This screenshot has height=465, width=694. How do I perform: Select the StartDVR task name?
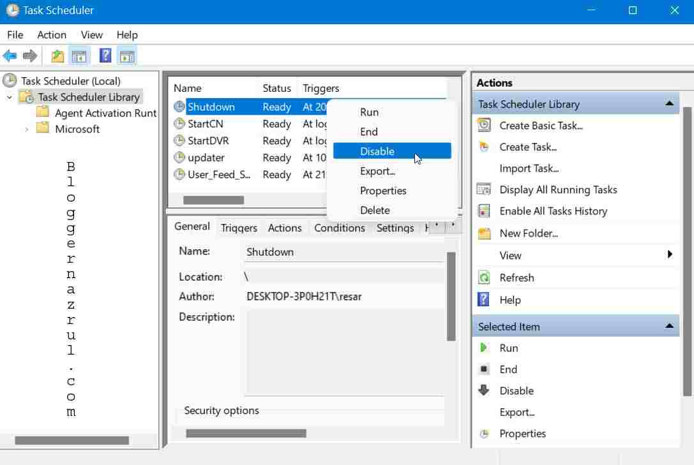pyautogui.click(x=208, y=140)
